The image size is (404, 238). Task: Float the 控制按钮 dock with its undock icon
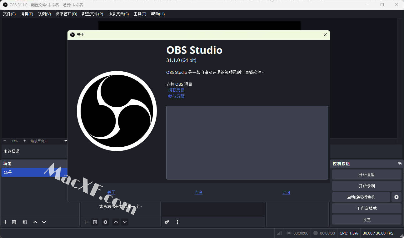tap(400, 164)
